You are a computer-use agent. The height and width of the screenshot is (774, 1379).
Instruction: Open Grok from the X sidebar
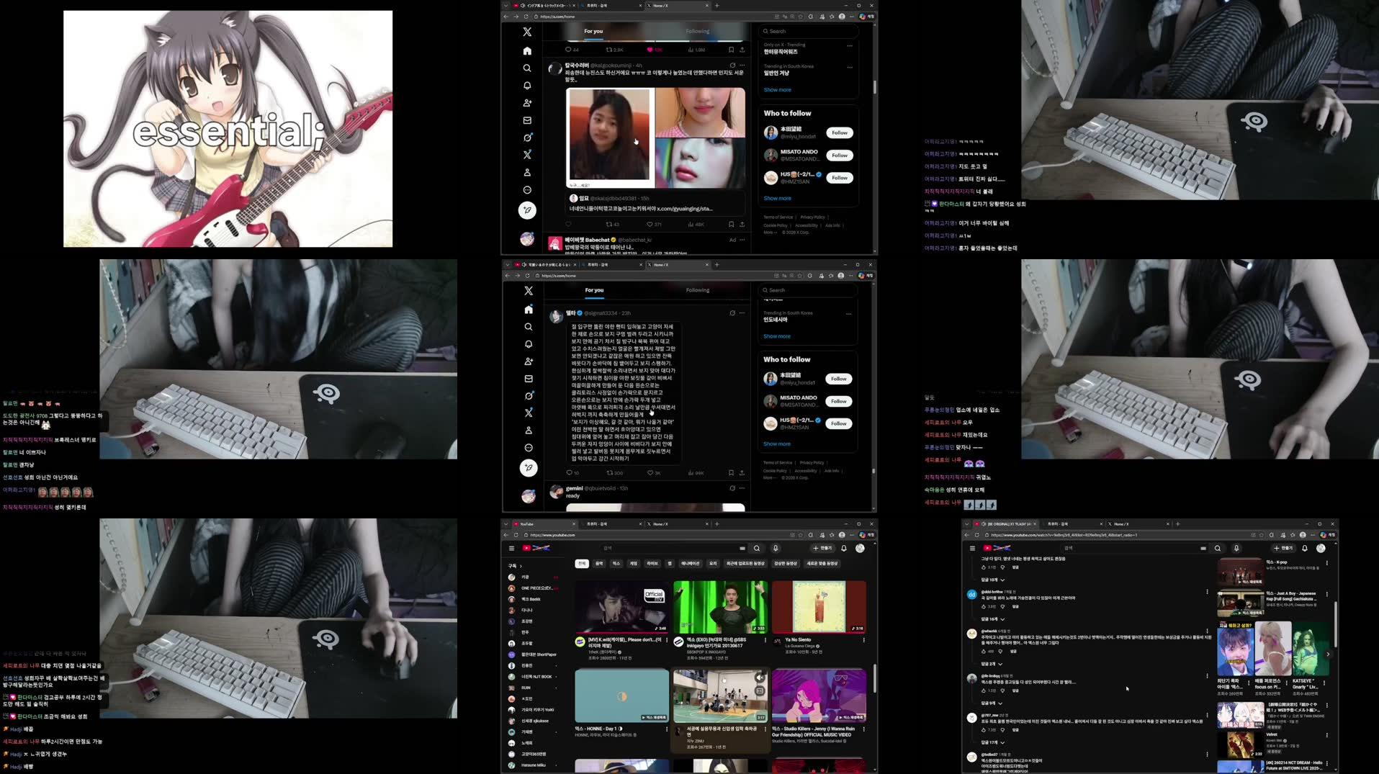pos(526,138)
